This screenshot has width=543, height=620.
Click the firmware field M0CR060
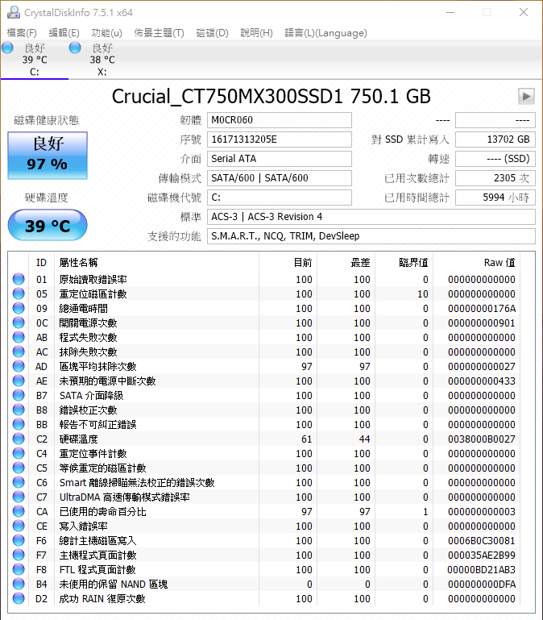point(280,120)
